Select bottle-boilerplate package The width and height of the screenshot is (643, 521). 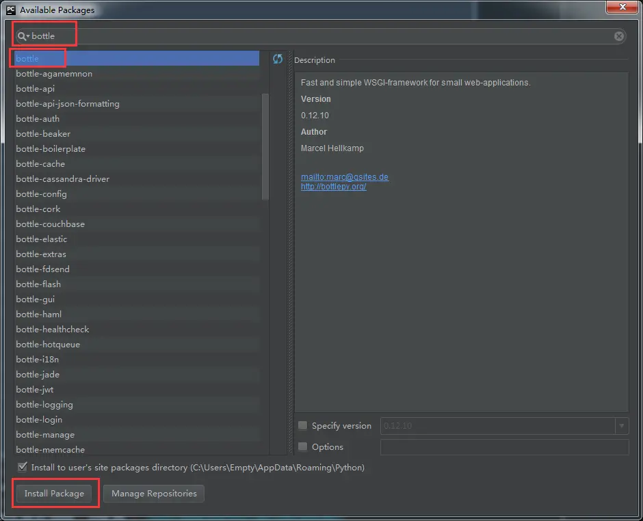(x=137, y=149)
